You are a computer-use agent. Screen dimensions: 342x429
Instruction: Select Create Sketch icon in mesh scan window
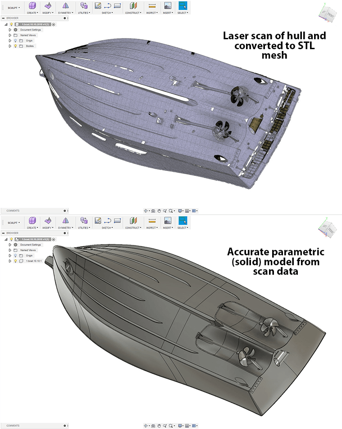coord(98,6)
